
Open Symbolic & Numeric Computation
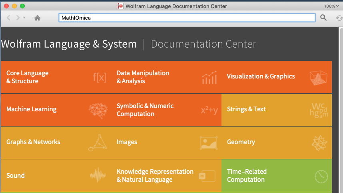(x=145, y=110)
